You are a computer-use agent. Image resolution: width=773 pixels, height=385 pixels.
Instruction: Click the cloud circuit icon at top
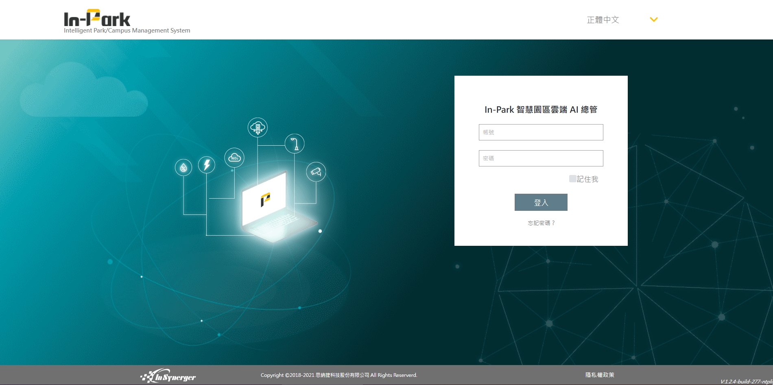click(258, 127)
